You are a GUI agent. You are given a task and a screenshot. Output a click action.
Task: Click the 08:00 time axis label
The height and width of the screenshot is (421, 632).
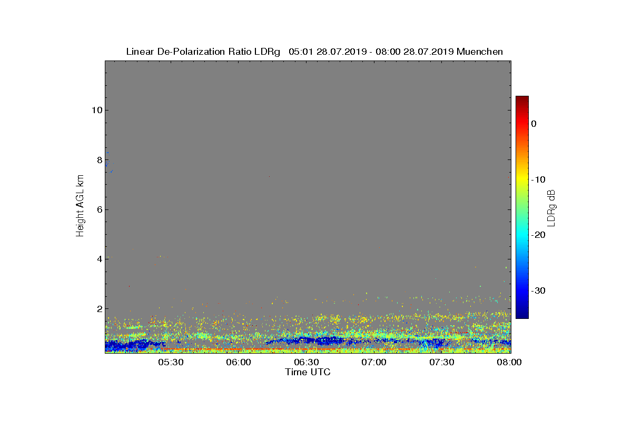pyautogui.click(x=510, y=363)
